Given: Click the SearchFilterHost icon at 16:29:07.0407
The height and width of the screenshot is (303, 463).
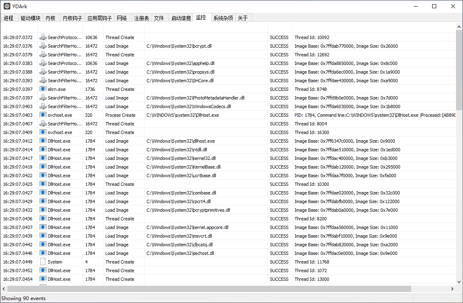Looking at the screenshot, I should coord(43,123).
